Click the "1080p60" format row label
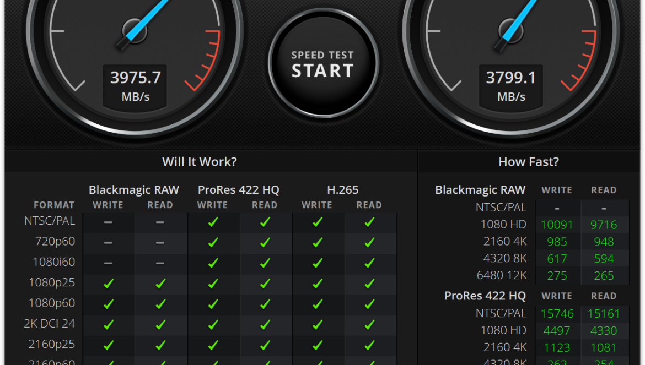Viewport: 645px width, 365px height. [x=52, y=303]
